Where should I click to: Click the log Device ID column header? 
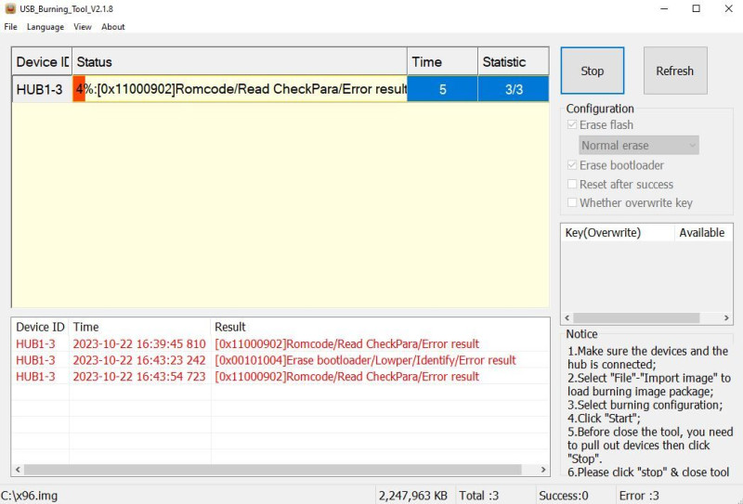[40, 327]
